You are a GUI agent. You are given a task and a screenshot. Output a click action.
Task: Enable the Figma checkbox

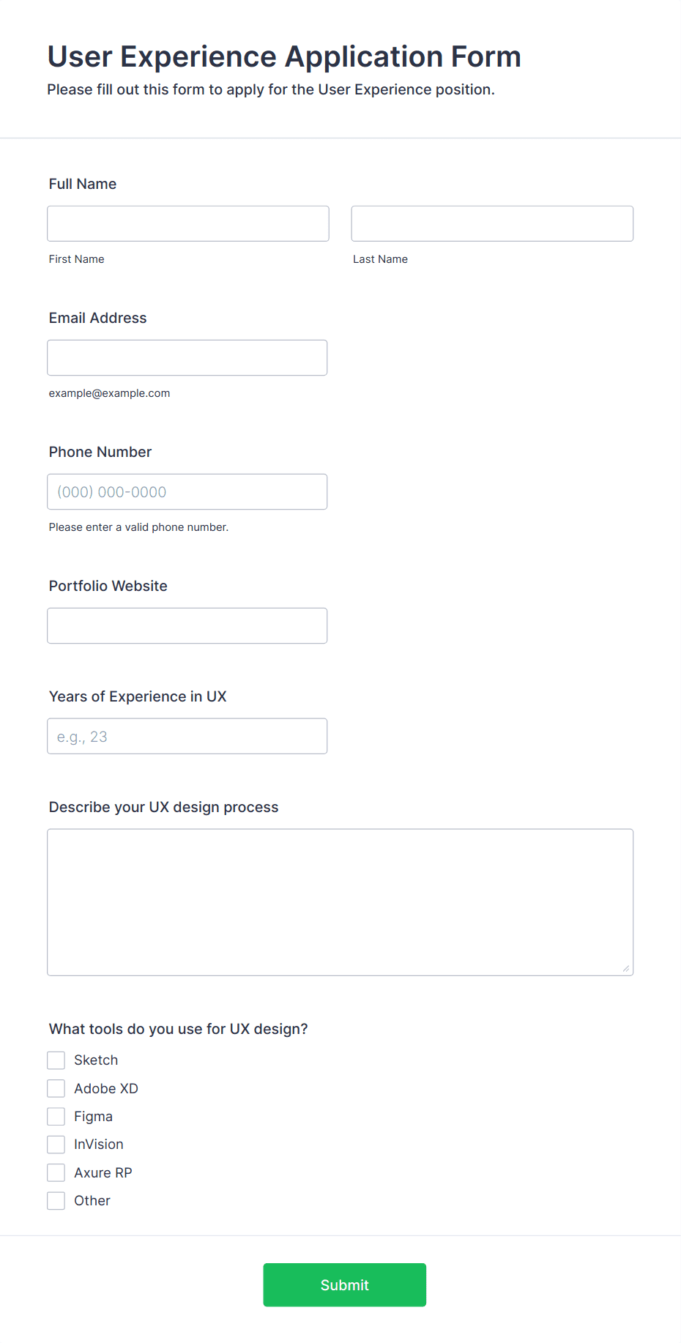56,1117
